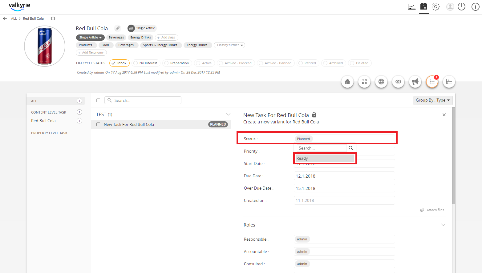Open the Single Article class dropdown

click(90, 38)
